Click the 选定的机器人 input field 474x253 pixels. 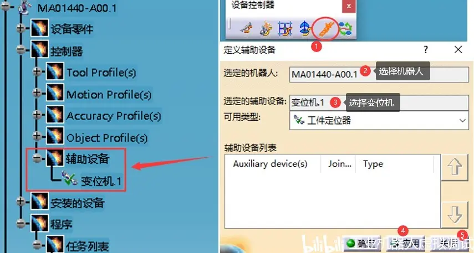coord(379,74)
